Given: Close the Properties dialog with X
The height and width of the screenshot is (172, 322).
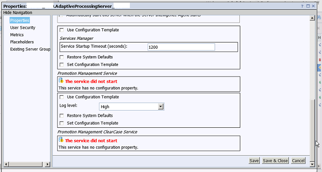Looking at the screenshot, I should click(313, 6).
